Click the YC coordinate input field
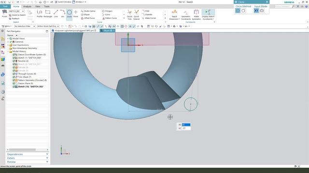 tap(186, 128)
